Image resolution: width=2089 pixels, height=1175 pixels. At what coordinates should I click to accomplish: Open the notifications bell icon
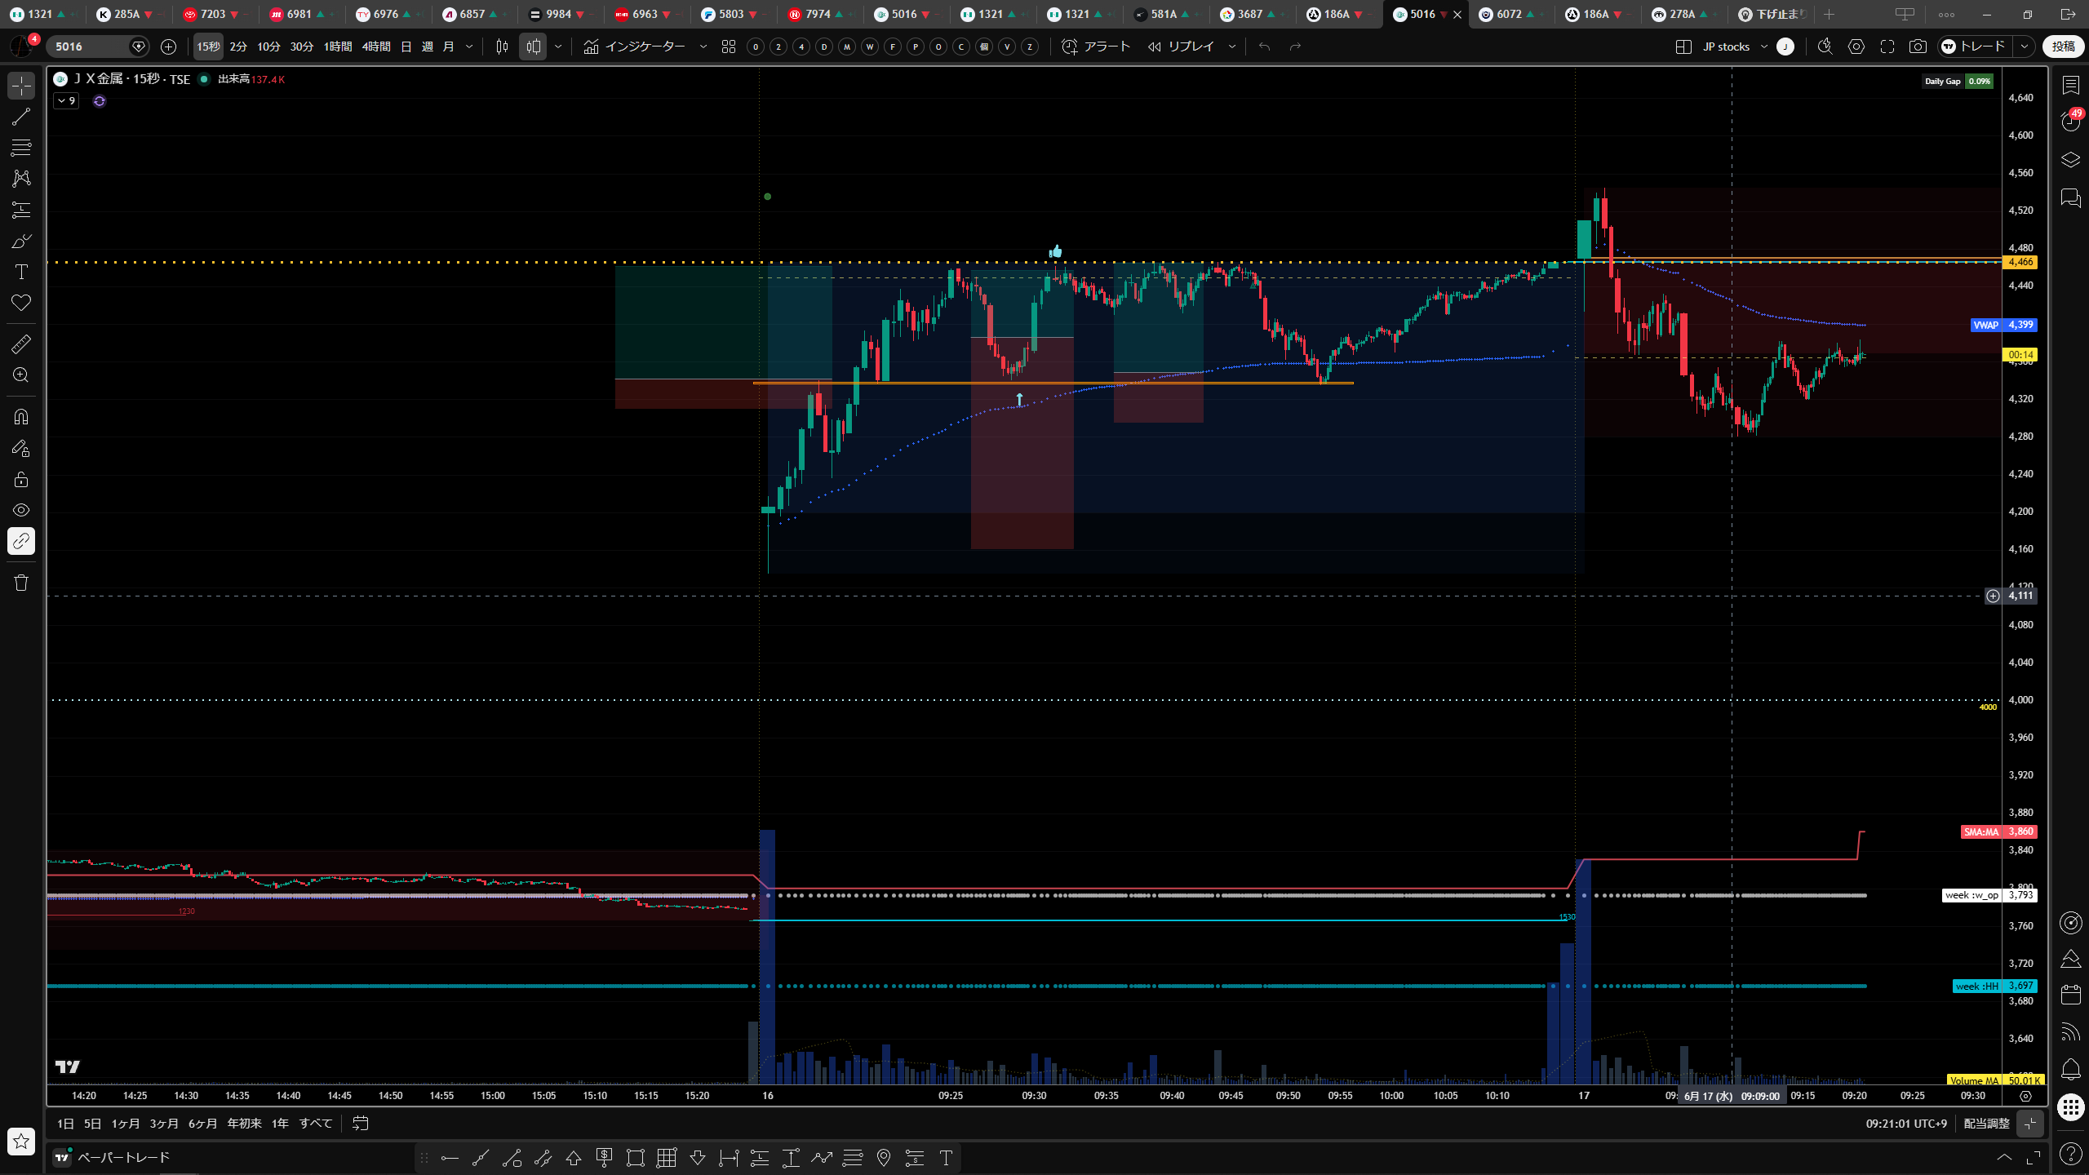click(x=2071, y=1069)
